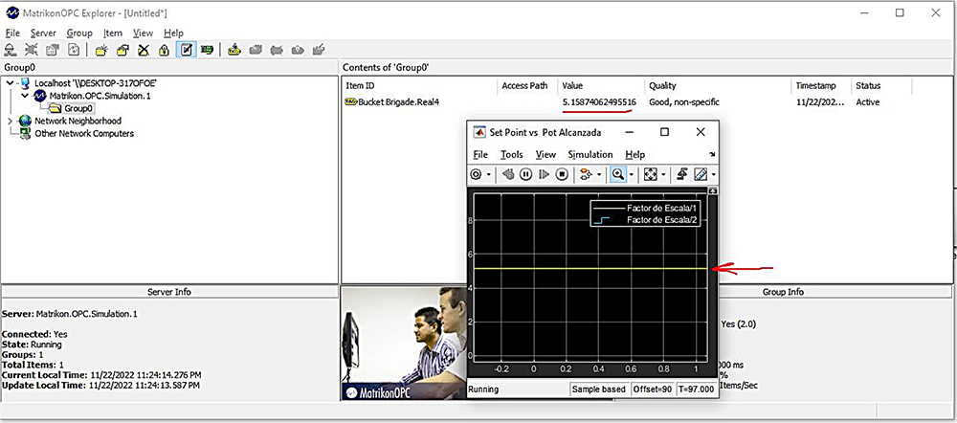The image size is (957, 423).
Task: Click the maximize axes icon above the plot's right edge
Action: tap(712, 191)
